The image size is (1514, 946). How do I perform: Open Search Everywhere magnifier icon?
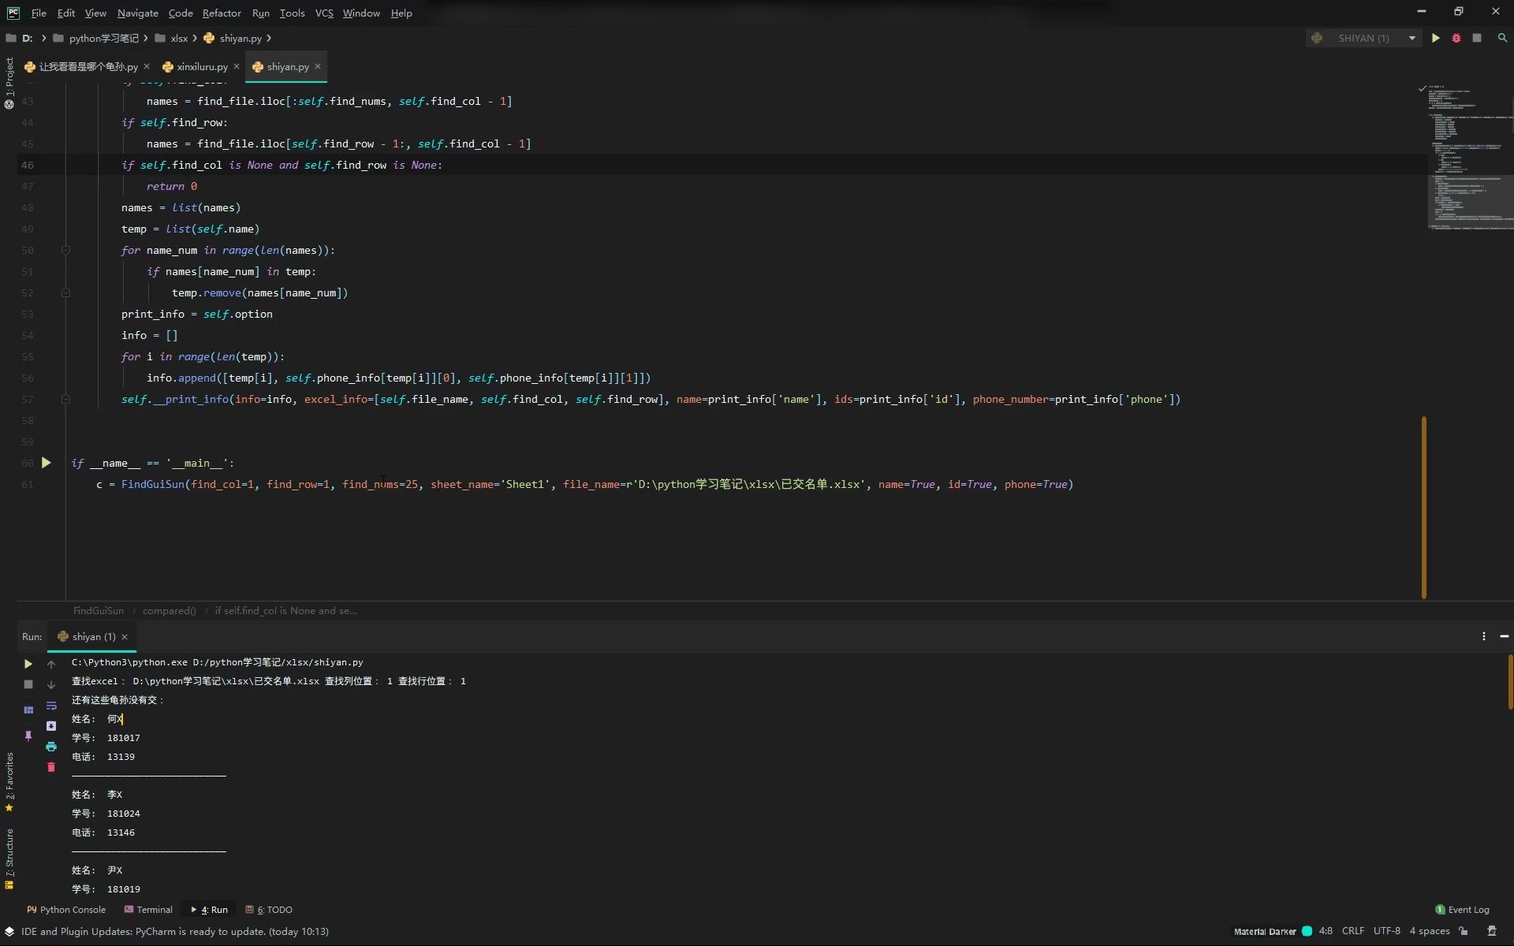pyautogui.click(x=1502, y=38)
